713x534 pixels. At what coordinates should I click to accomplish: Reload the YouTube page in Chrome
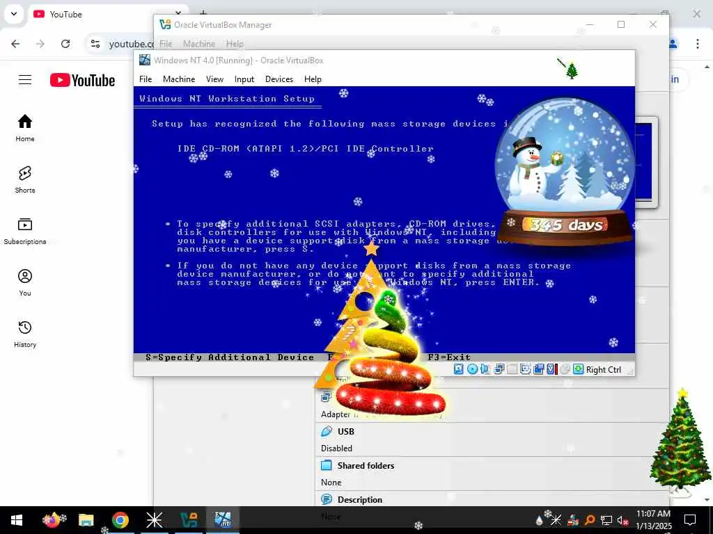click(x=65, y=44)
